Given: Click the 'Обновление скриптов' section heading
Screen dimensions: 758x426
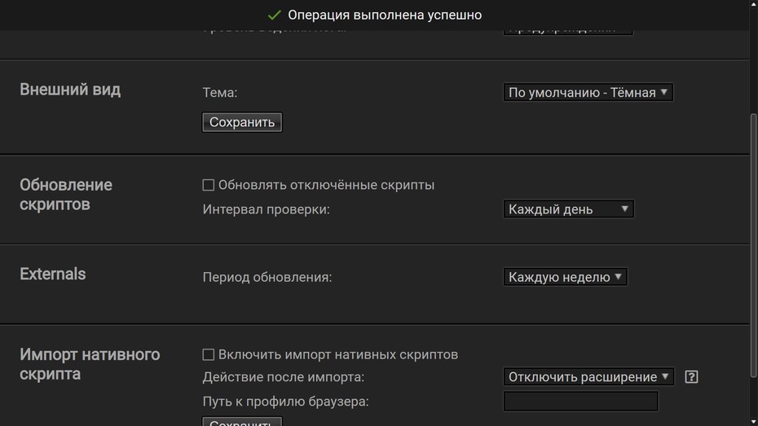Looking at the screenshot, I should tap(66, 195).
